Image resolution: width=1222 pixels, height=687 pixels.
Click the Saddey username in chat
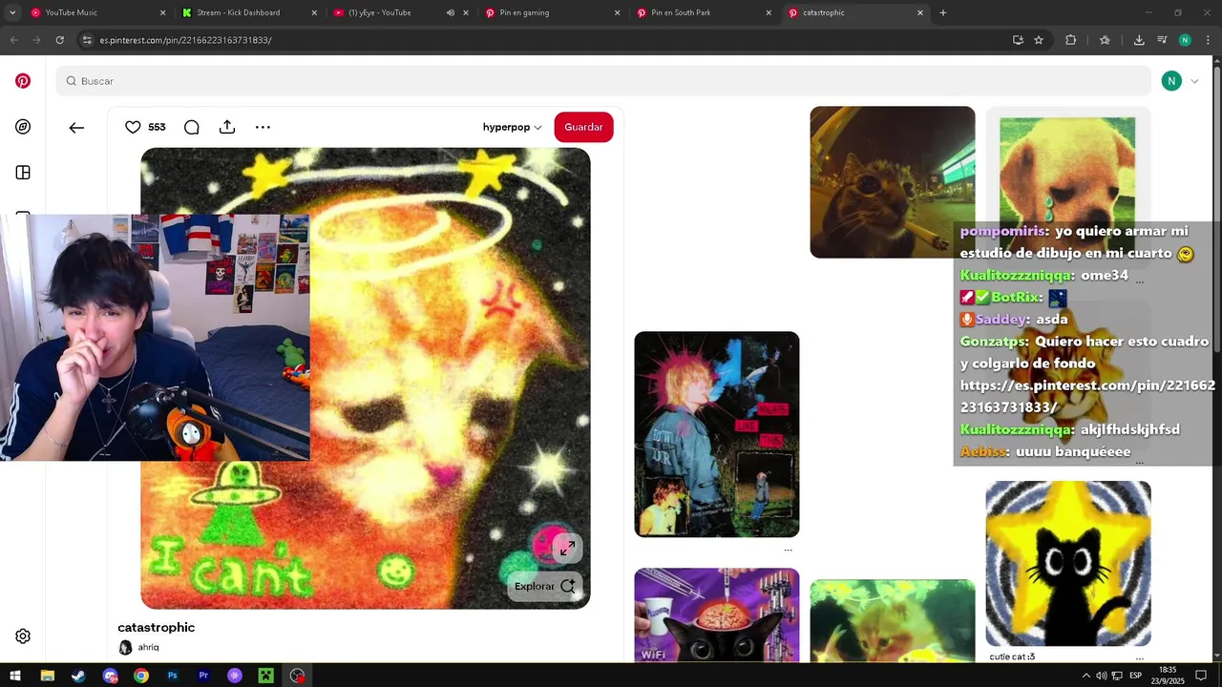[1001, 319]
